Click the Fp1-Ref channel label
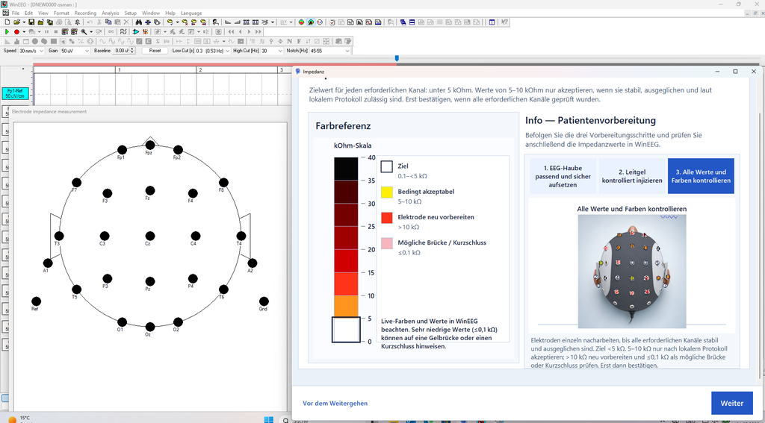765x423 pixels. pyautogui.click(x=15, y=93)
